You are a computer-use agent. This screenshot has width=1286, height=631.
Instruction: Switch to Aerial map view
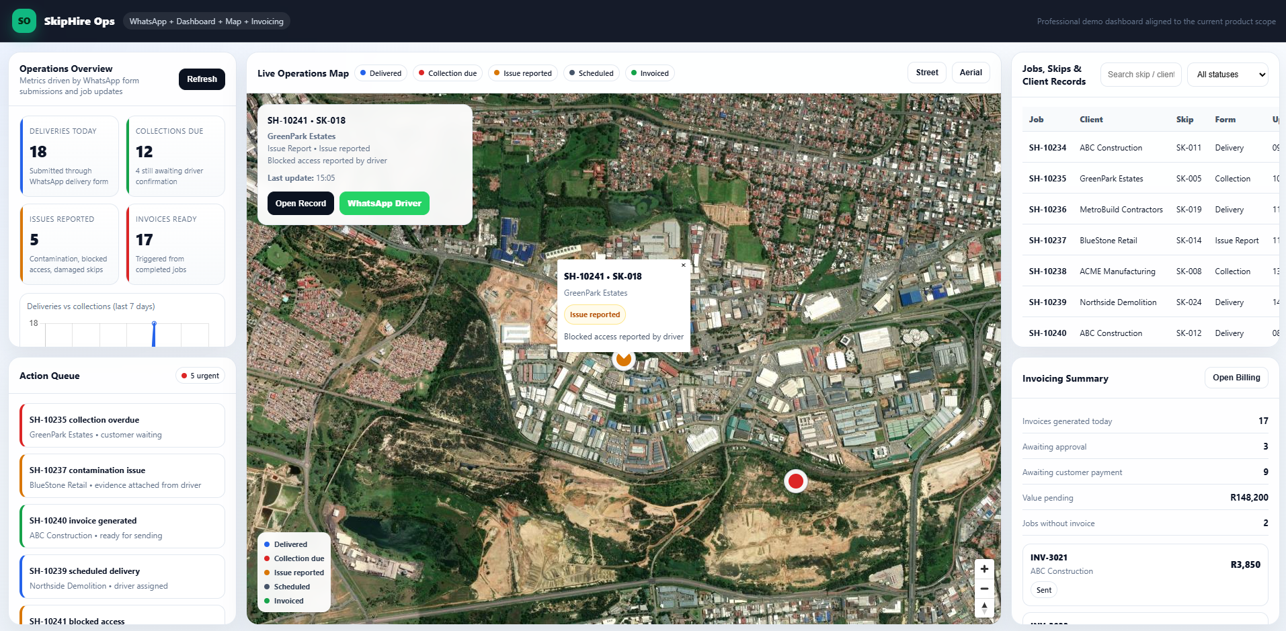[x=970, y=72]
